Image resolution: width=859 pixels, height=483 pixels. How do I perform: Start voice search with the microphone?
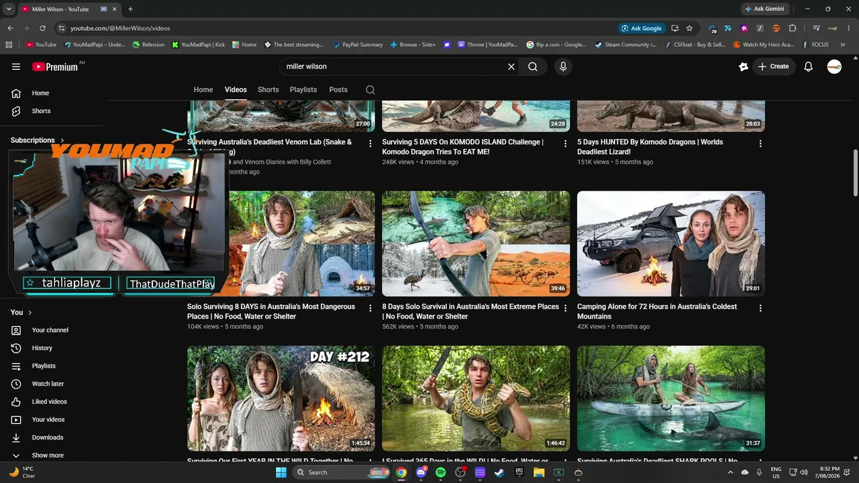[x=563, y=66]
